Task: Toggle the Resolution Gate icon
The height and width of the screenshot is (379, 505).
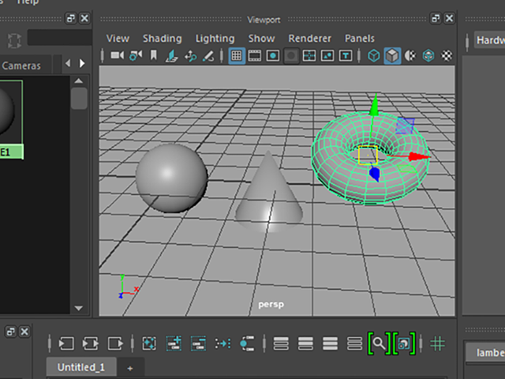Action: [x=273, y=56]
